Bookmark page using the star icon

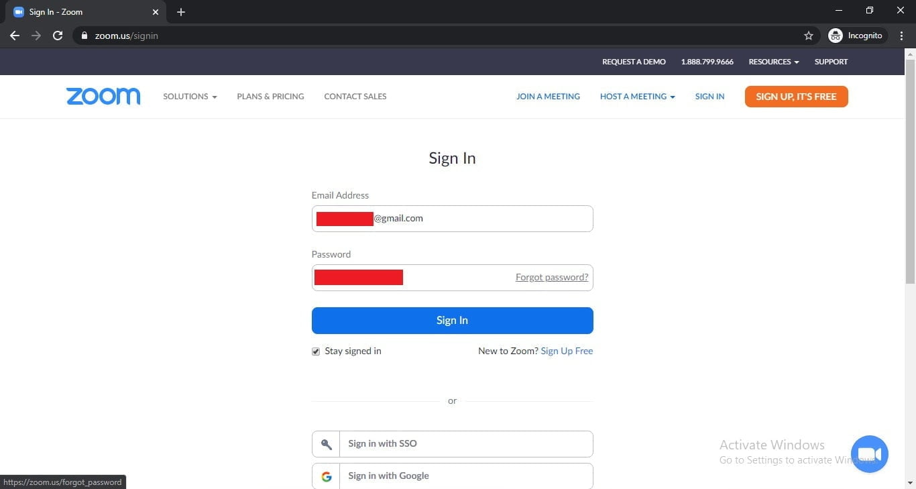click(809, 36)
